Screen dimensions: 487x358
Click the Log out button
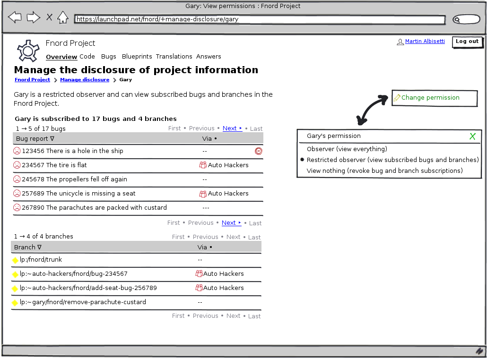(x=467, y=42)
